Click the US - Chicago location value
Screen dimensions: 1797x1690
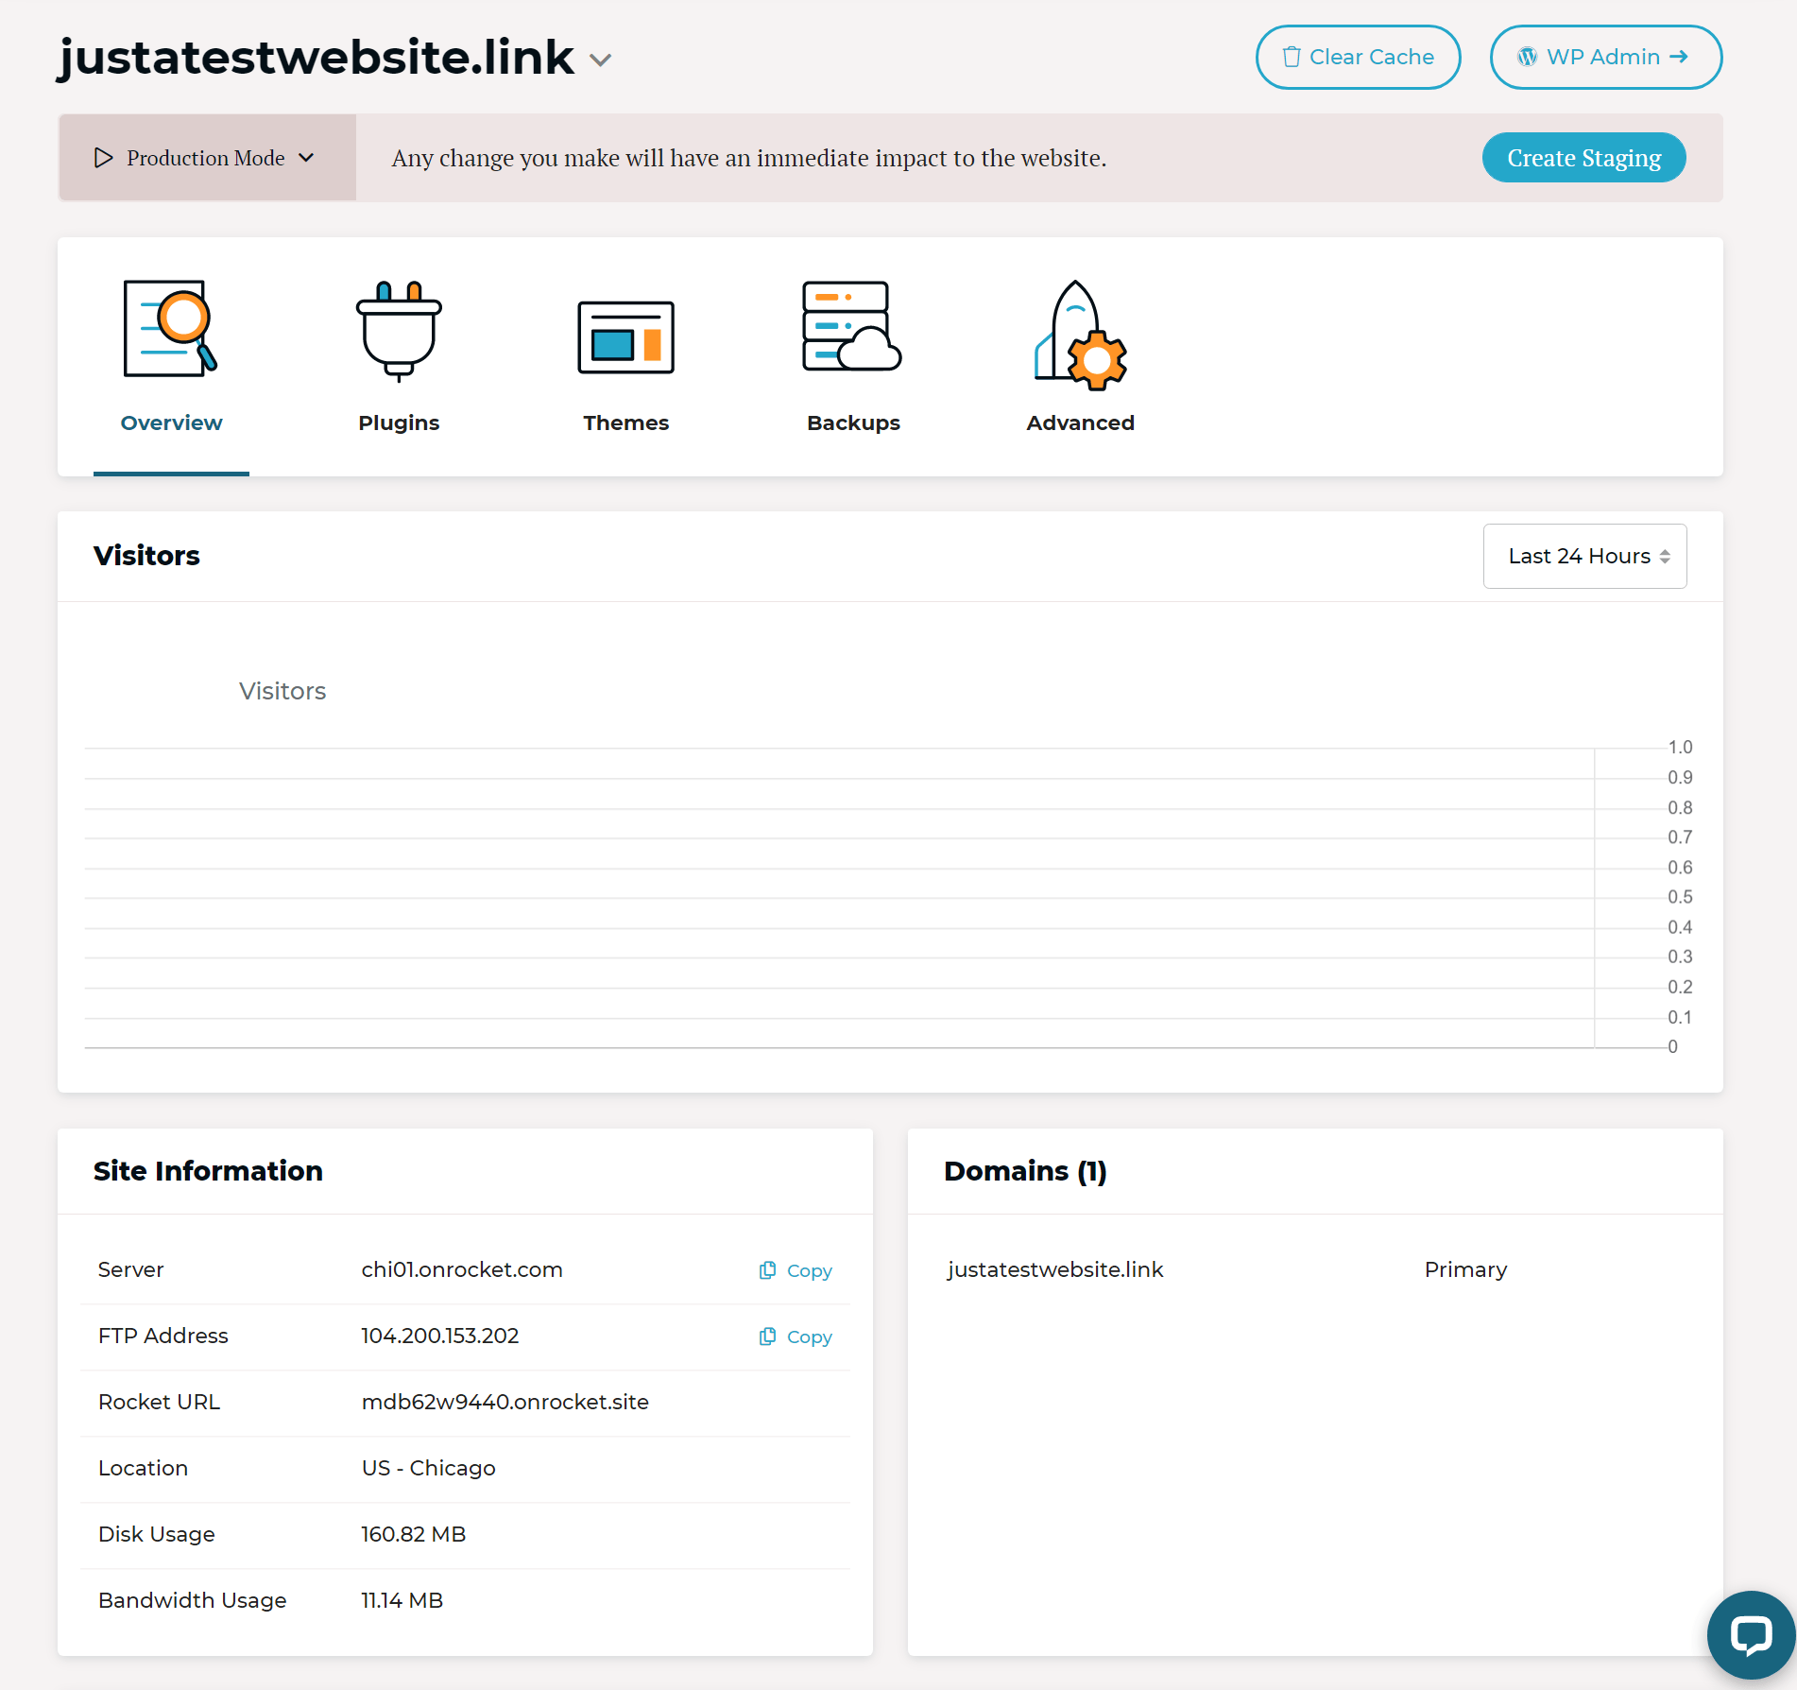[x=429, y=1468]
